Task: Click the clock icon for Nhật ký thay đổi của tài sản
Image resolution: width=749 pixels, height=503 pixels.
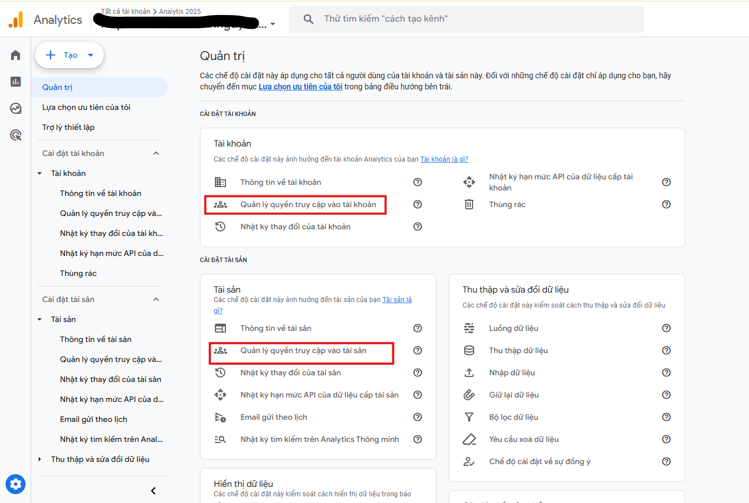Action: coord(220,373)
